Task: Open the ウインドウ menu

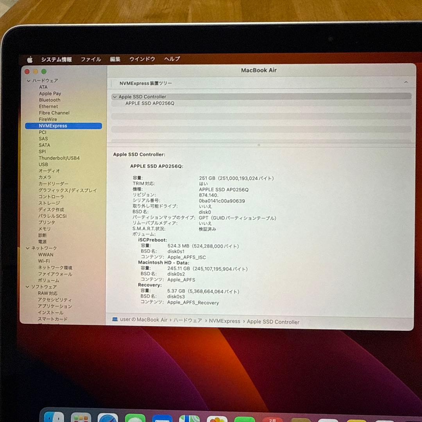Action: [x=142, y=59]
